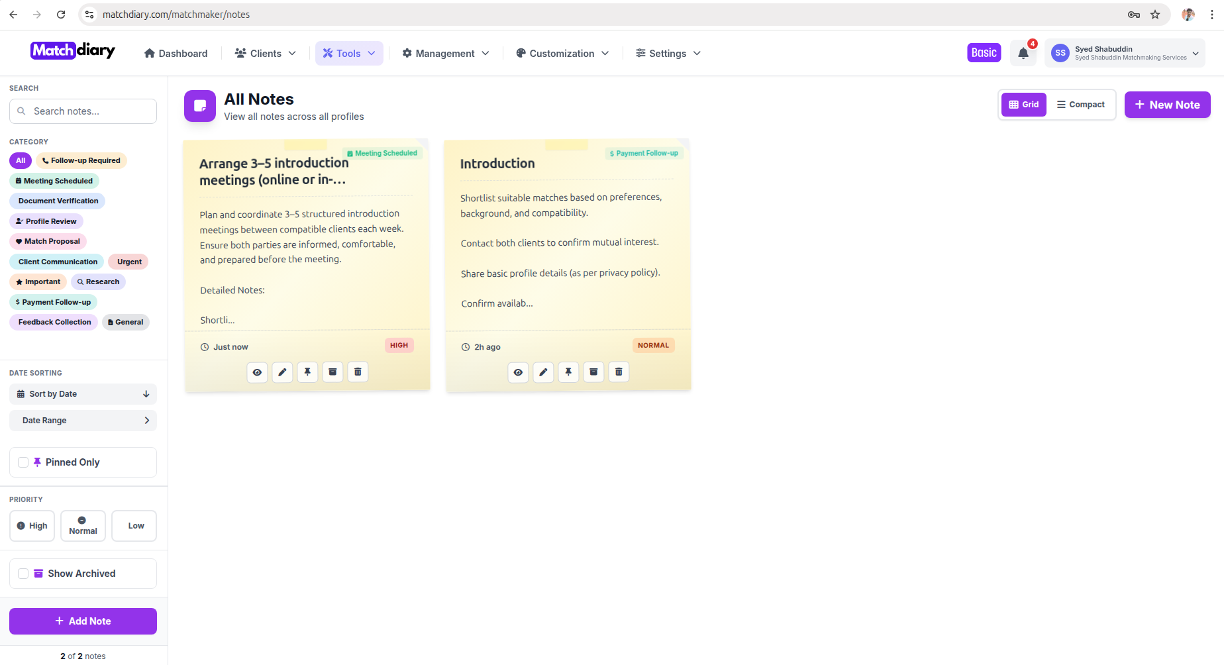Click the notifications bell icon
This screenshot has width=1224, height=665.
(x=1023, y=54)
